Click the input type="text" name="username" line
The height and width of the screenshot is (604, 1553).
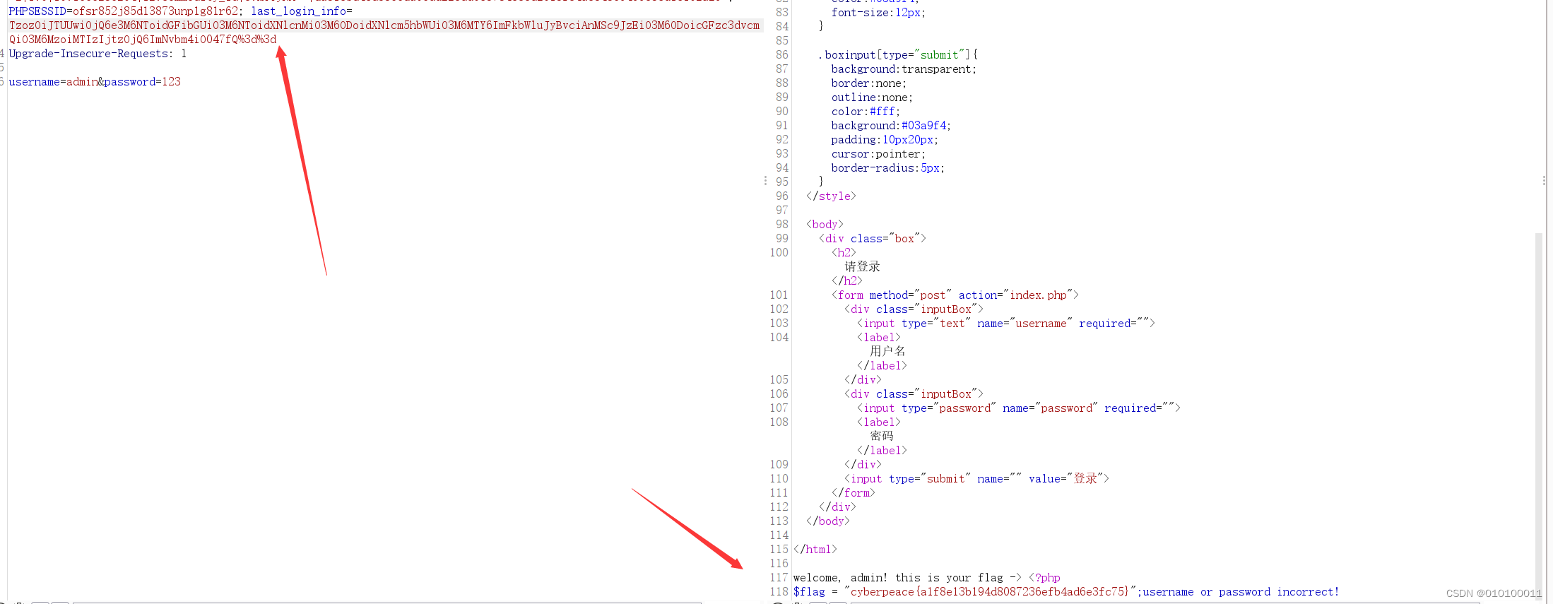pyautogui.click(x=1006, y=324)
